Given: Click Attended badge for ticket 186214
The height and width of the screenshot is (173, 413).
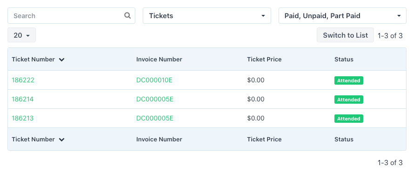Looking at the screenshot, I should (x=349, y=100).
